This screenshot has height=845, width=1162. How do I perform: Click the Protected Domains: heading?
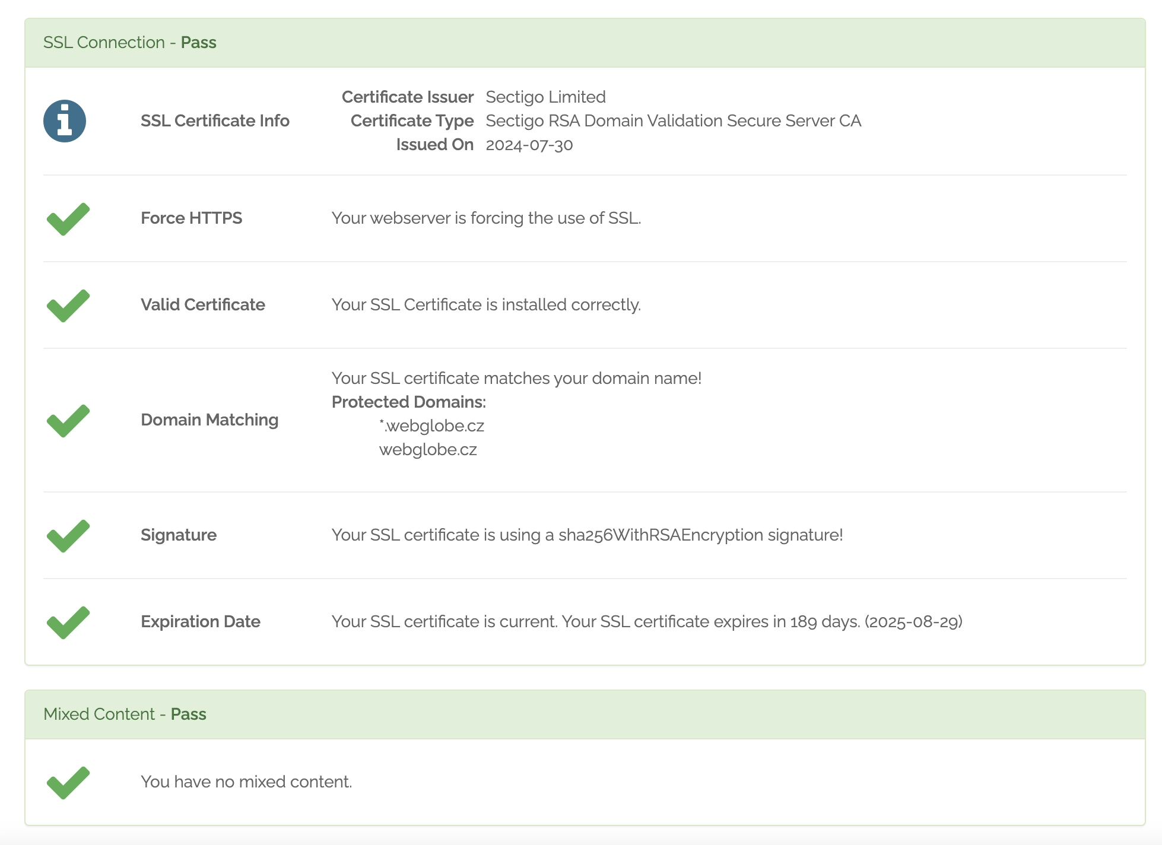[x=409, y=402]
